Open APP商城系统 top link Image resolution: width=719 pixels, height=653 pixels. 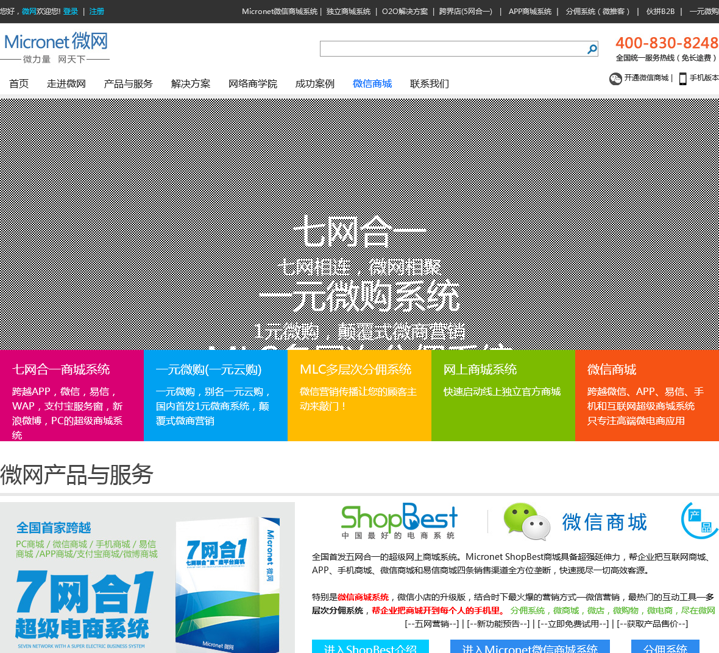530,12
